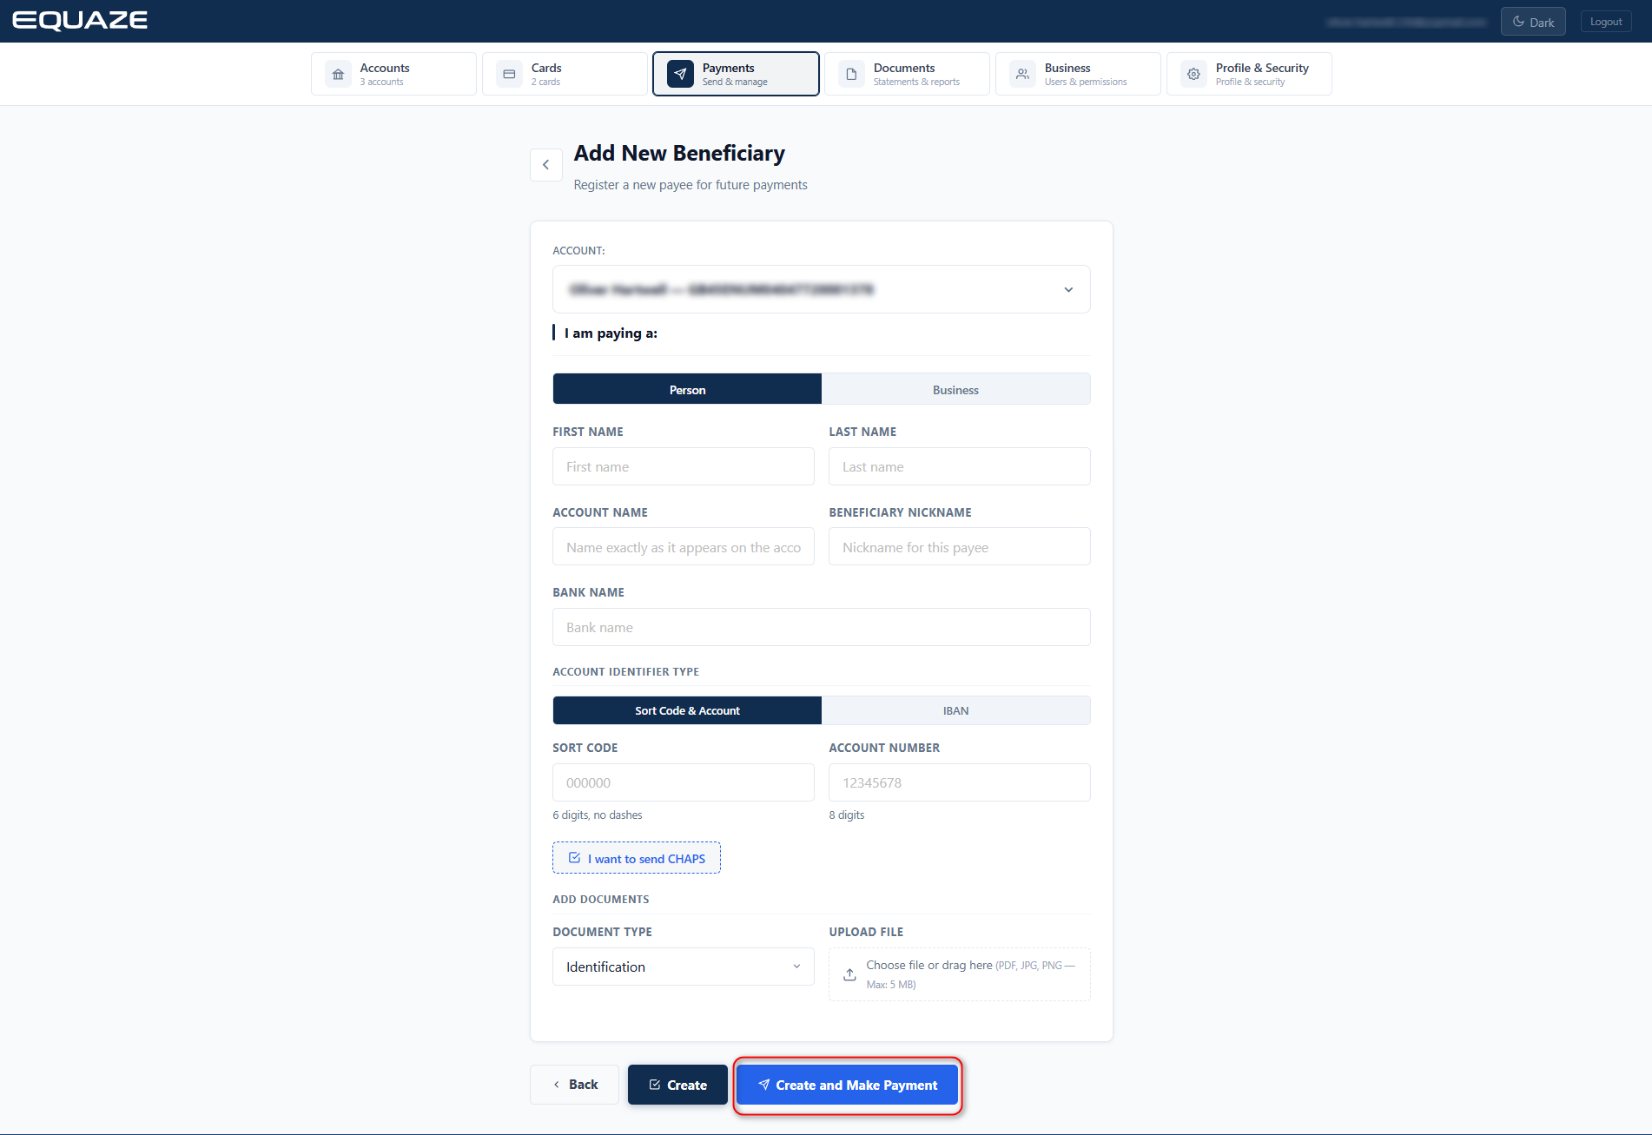
Task: Click the Create button
Action: 677,1085
